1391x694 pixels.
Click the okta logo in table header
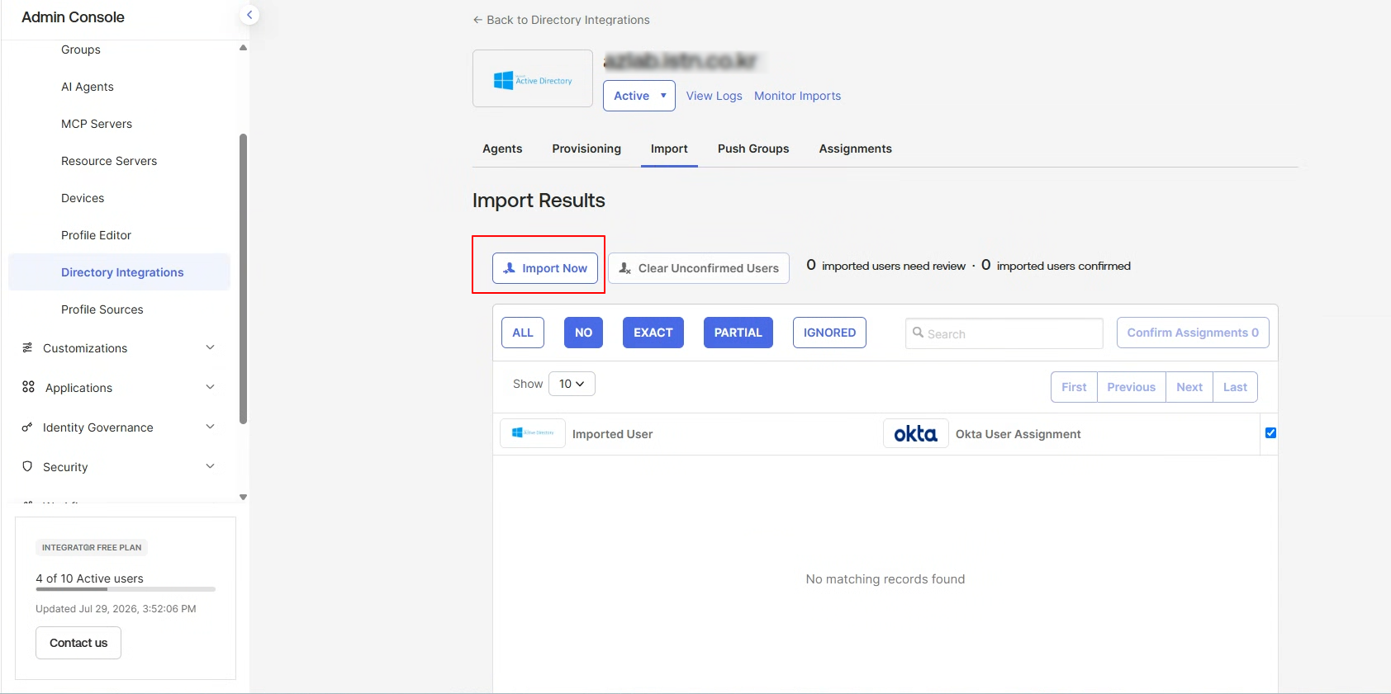point(916,433)
